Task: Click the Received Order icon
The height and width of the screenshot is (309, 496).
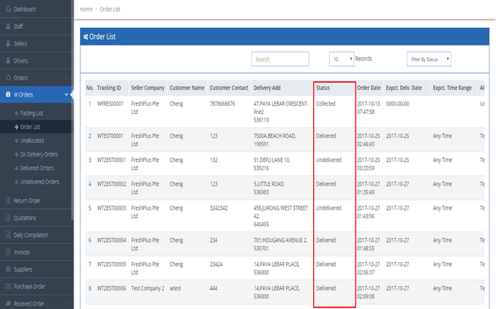Action: 8,303
